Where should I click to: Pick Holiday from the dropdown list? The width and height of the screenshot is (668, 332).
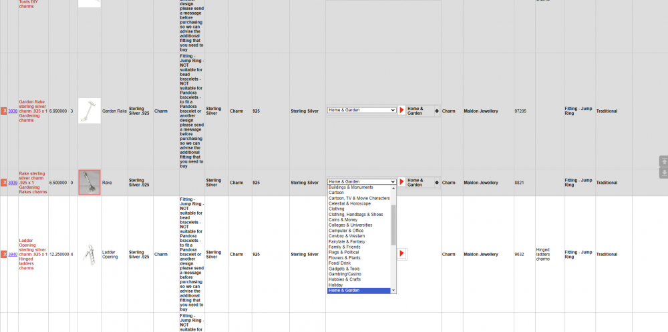pos(359,285)
